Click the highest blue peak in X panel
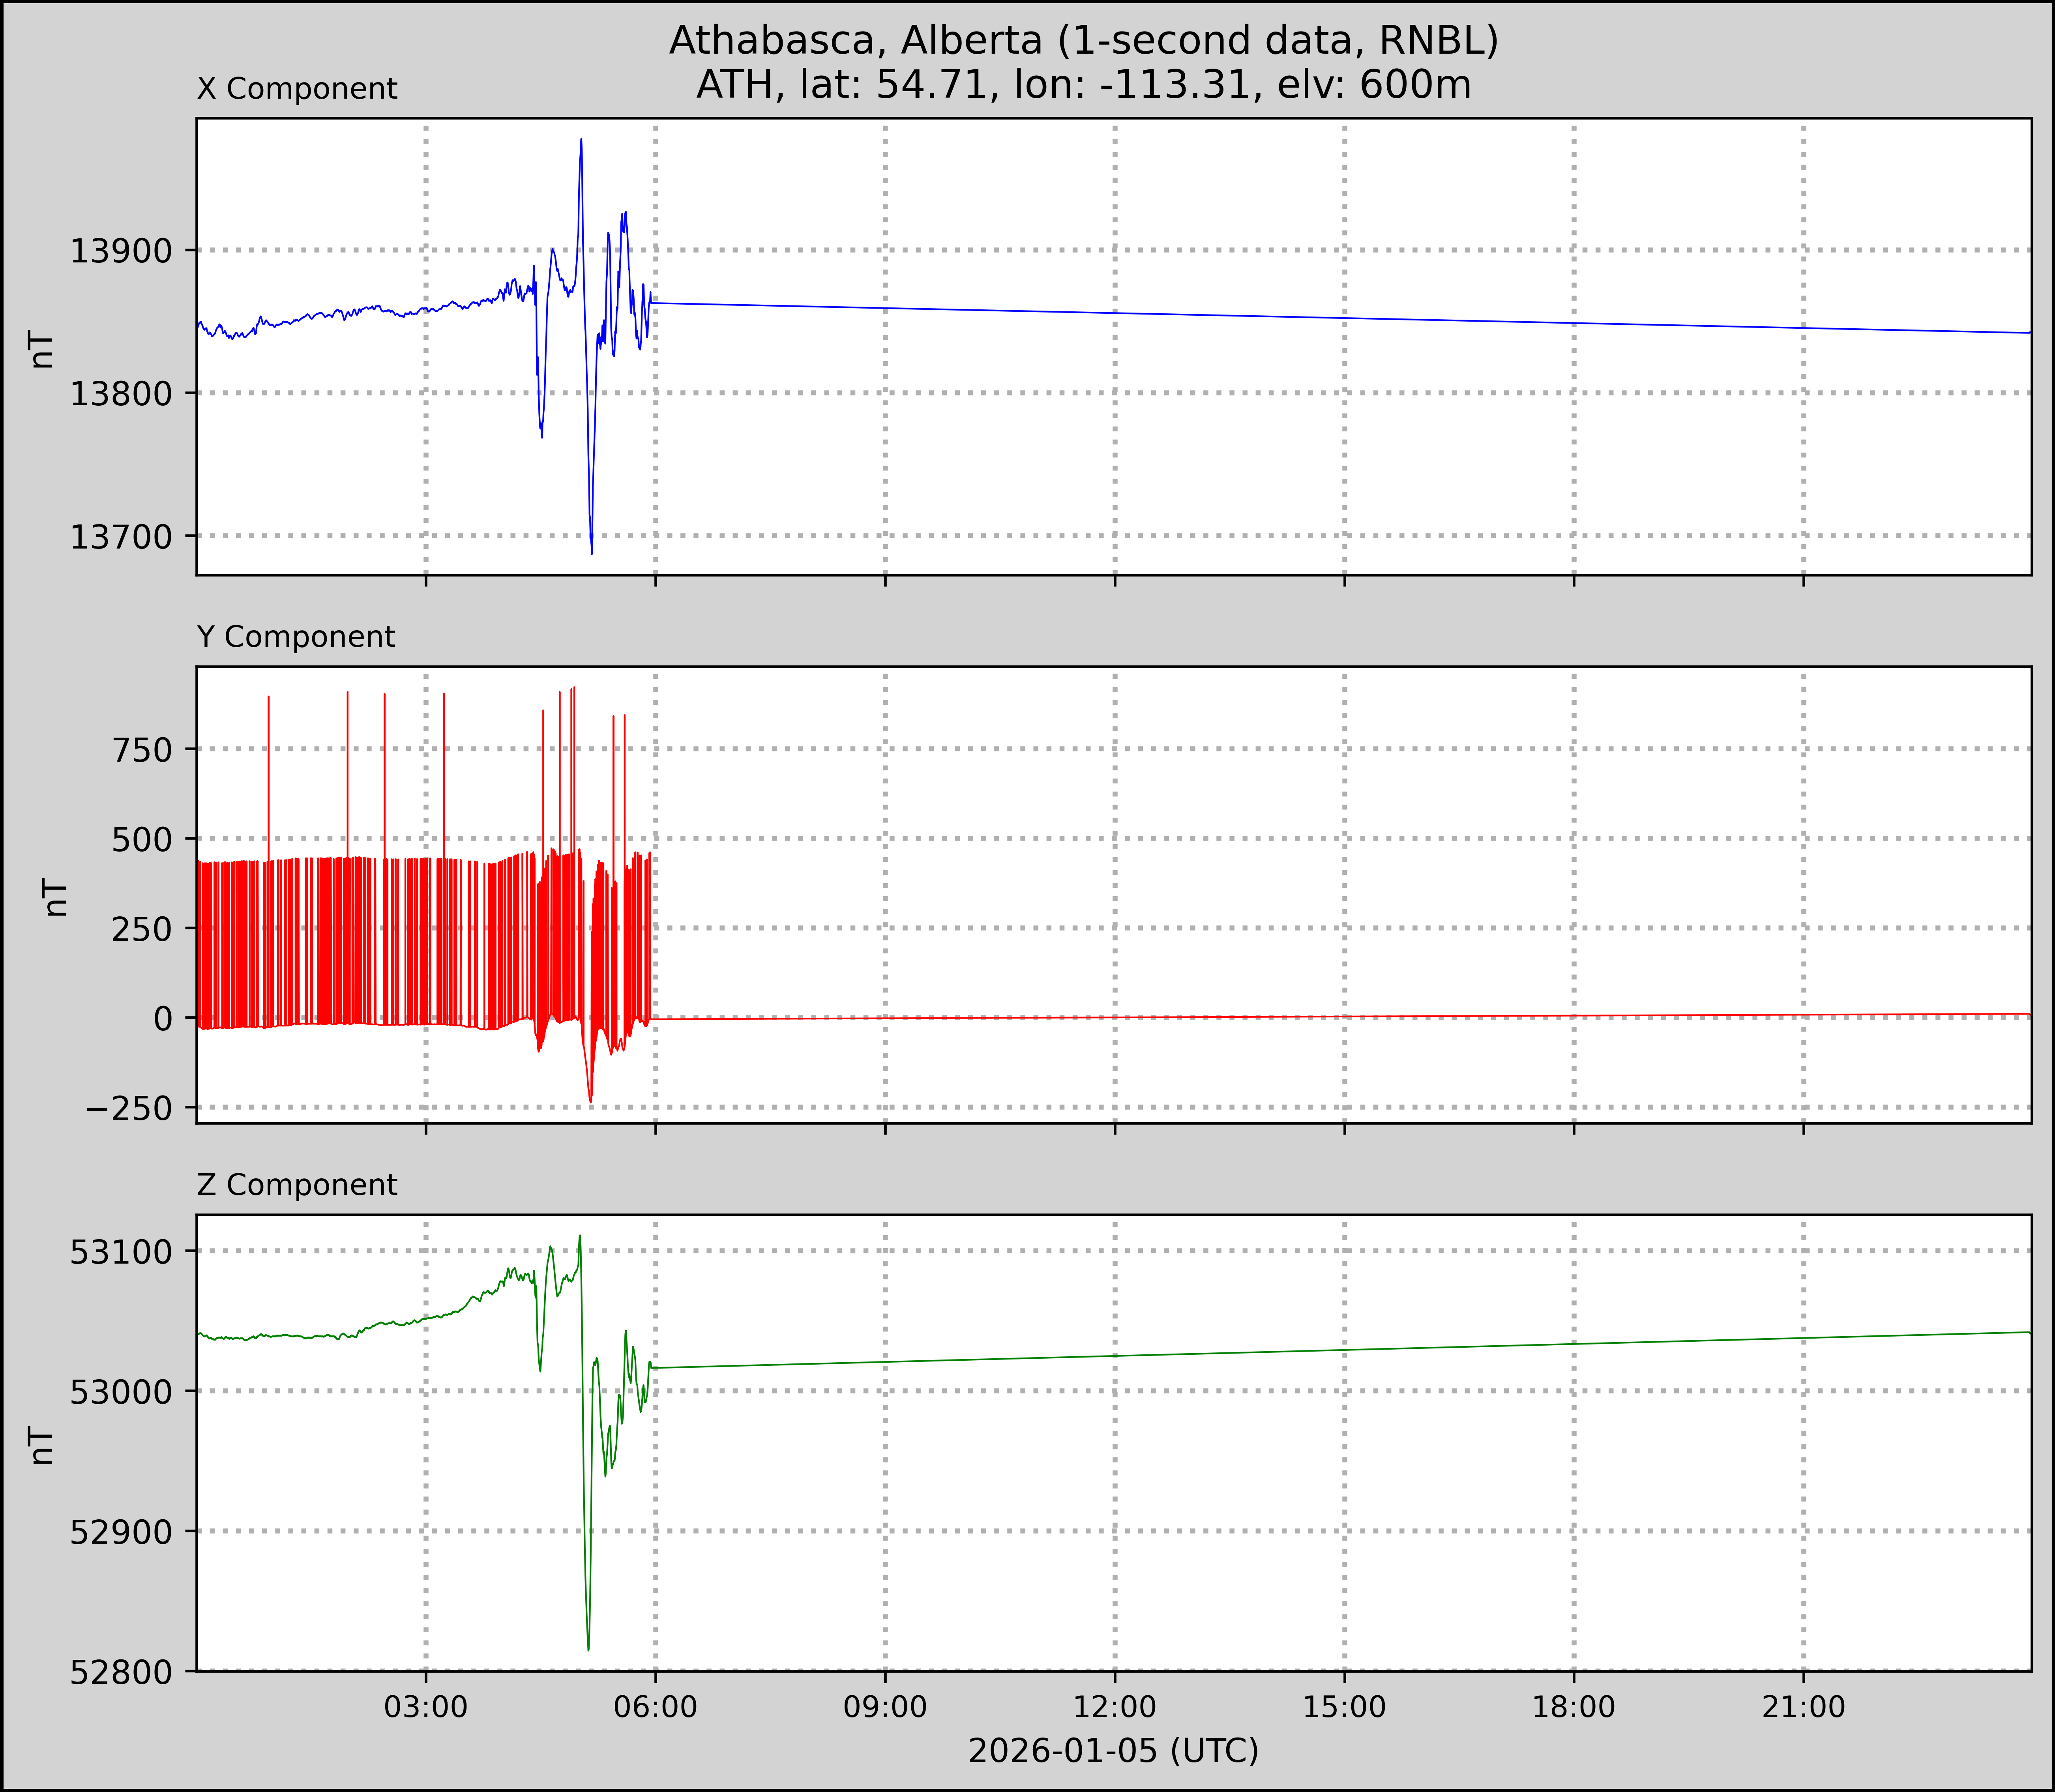Screen dimensions: 2055x1792 pos(581,141)
